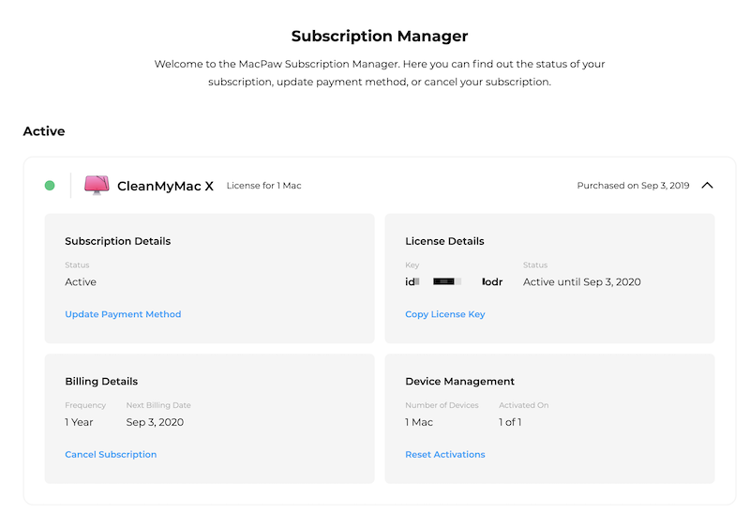Open Update Payment Method link
The height and width of the screenshot is (529, 750).
point(123,314)
